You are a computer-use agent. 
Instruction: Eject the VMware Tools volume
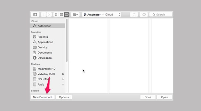(63, 74)
